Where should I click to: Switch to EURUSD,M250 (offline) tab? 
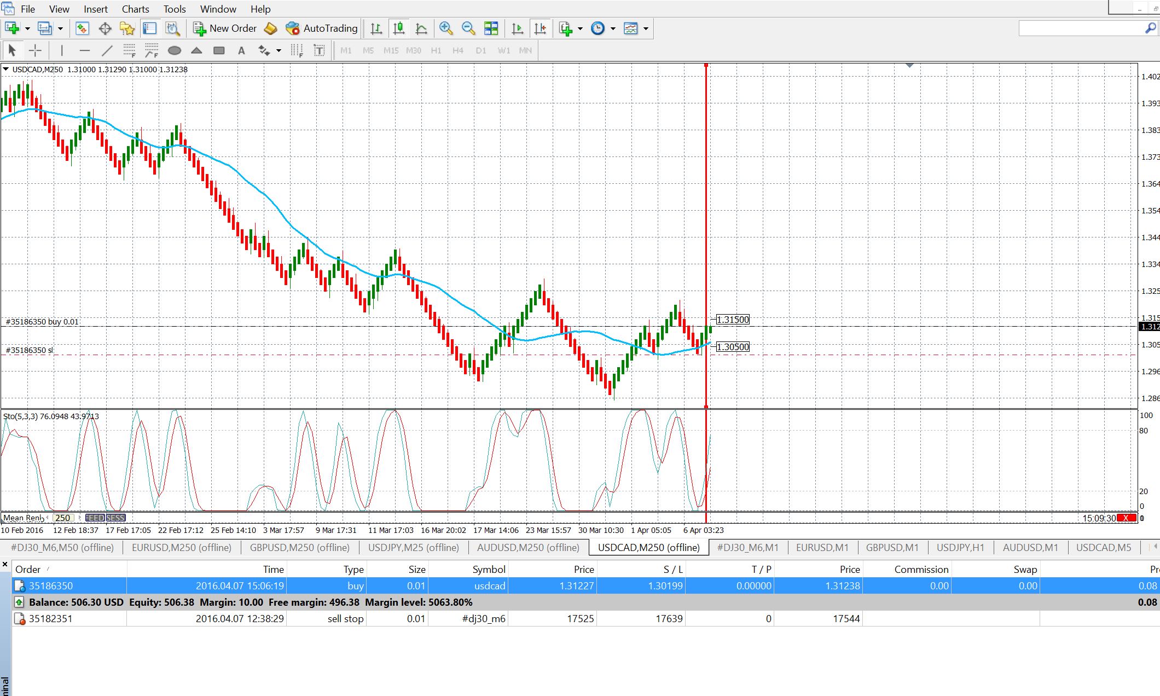(x=182, y=547)
